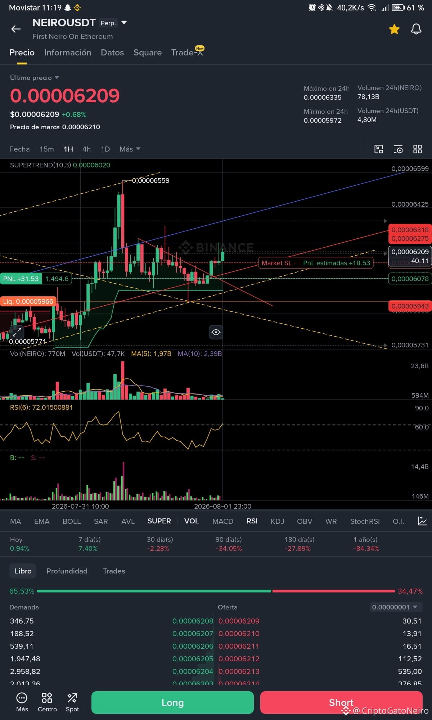Select the PNL +31.53 position label
The height and width of the screenshot is (720, 432).
point(21,279)
